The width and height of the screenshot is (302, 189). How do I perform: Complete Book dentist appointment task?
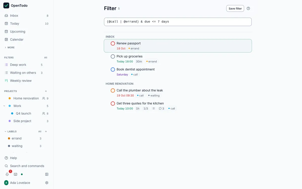pos(113,70)
